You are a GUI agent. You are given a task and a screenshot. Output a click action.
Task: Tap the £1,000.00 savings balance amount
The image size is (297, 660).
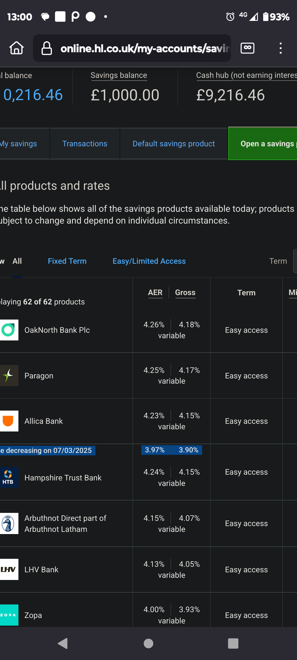125,95
